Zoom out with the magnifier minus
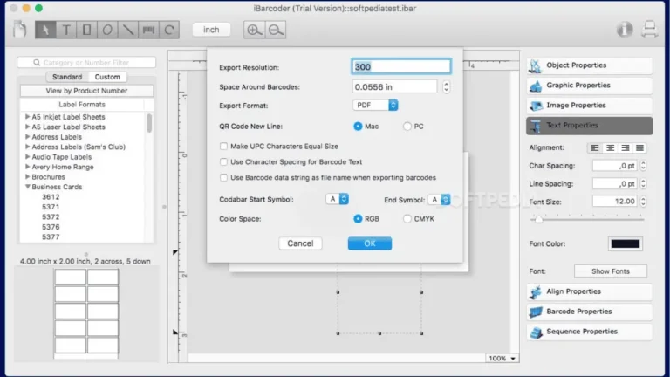 [276, 30]
